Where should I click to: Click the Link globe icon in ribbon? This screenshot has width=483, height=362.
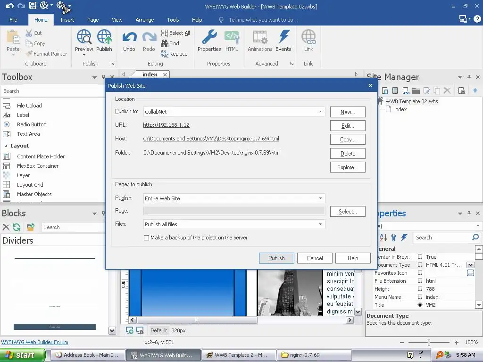pos(308,37)
